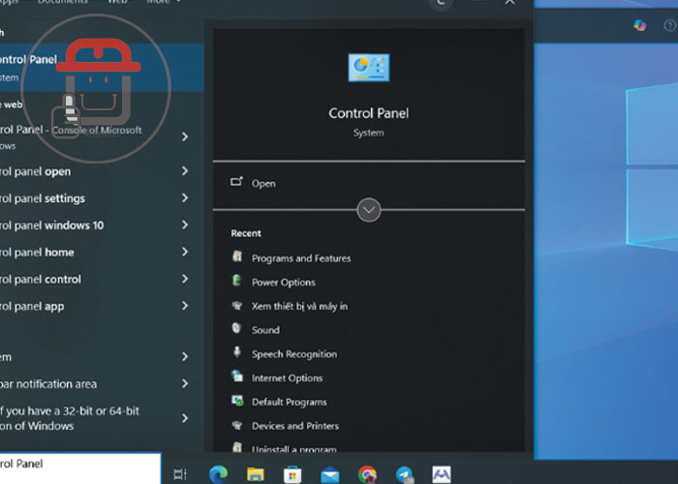
Task: Choose the 'panel open' search suggestion
Action: point(102,171)
